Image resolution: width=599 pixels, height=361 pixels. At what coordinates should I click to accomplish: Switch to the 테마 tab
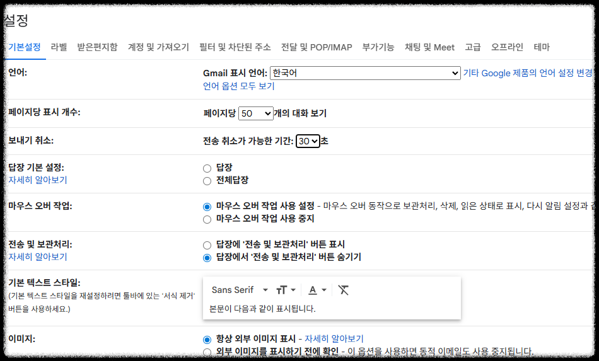(x=542, y=47)
